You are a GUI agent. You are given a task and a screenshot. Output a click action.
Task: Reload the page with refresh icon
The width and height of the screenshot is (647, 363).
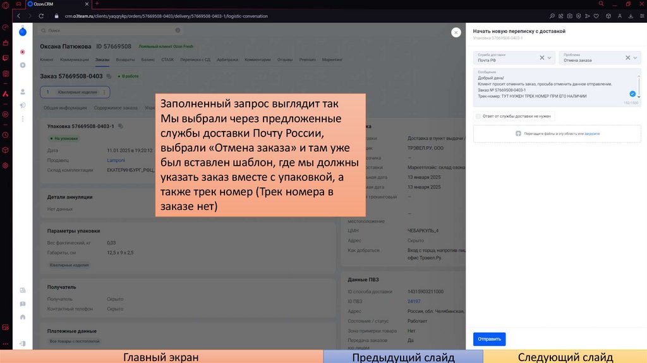pos(41,16)
